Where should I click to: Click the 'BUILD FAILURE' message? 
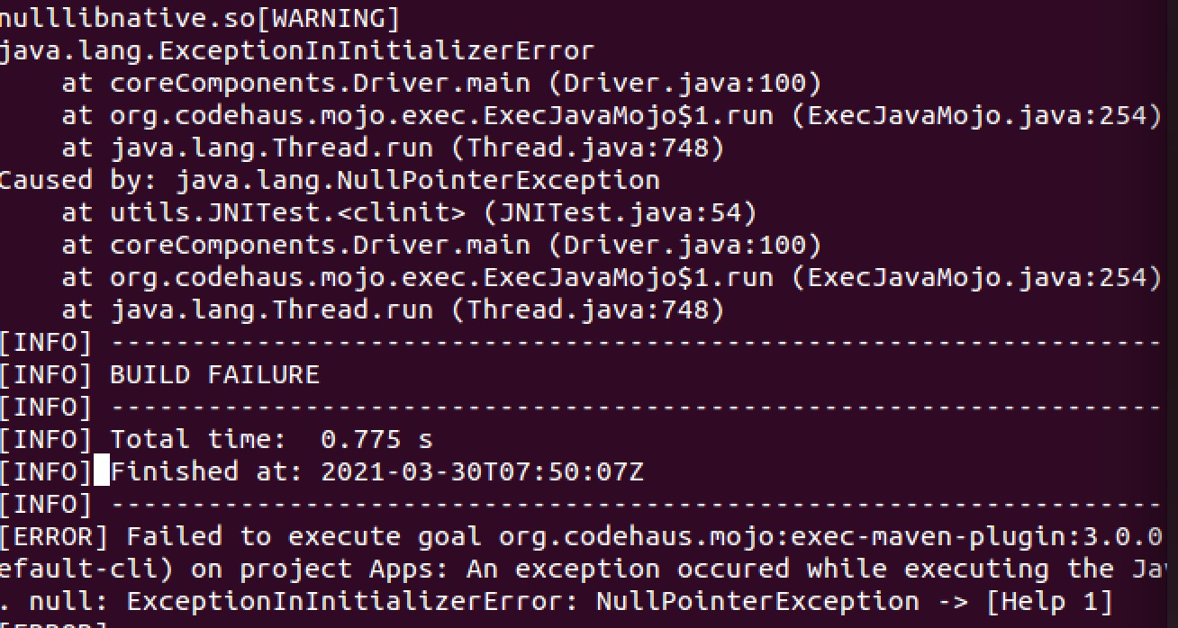tap(214, 374)
